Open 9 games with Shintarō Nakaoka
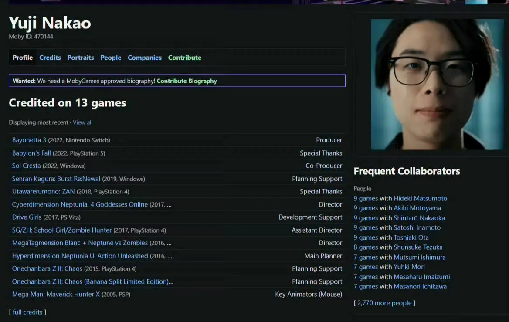 [399, 218]
